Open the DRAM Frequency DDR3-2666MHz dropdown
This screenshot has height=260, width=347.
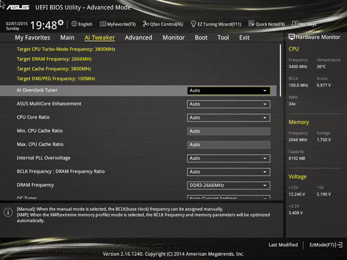point(229,185)
